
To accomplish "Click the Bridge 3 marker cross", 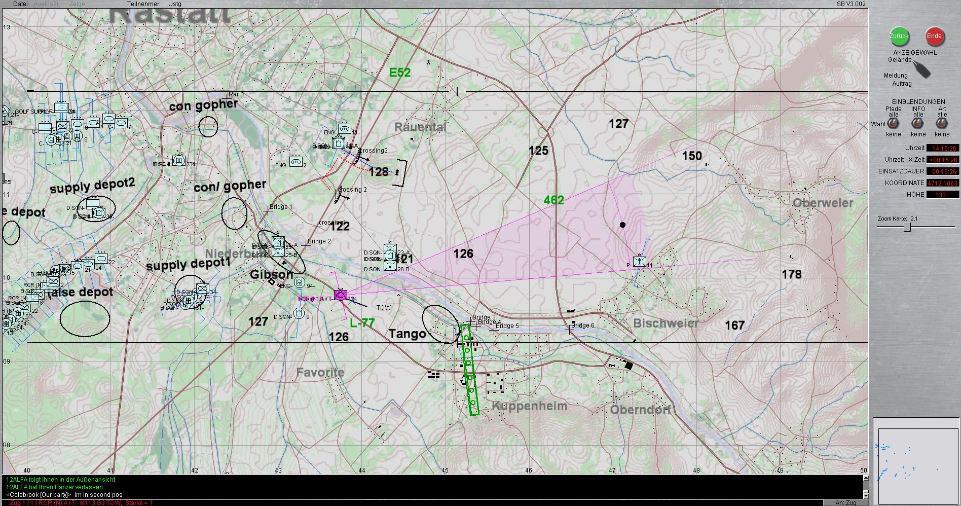I will click(471, 321).
